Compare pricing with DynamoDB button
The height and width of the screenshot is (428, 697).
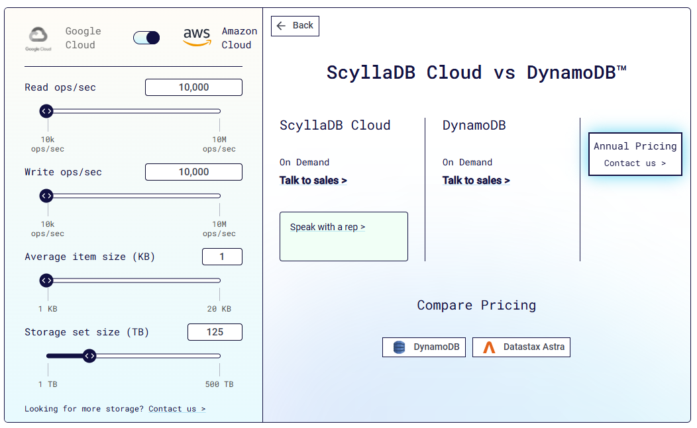[424, 347]
